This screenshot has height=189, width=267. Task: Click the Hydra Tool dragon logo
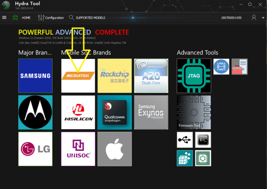pyautogui.click(x=6, y=5)
